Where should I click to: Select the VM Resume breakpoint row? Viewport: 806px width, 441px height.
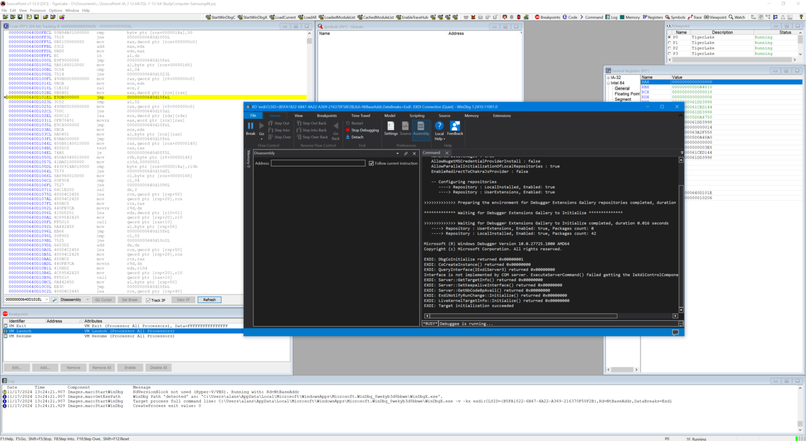point(20,336)
